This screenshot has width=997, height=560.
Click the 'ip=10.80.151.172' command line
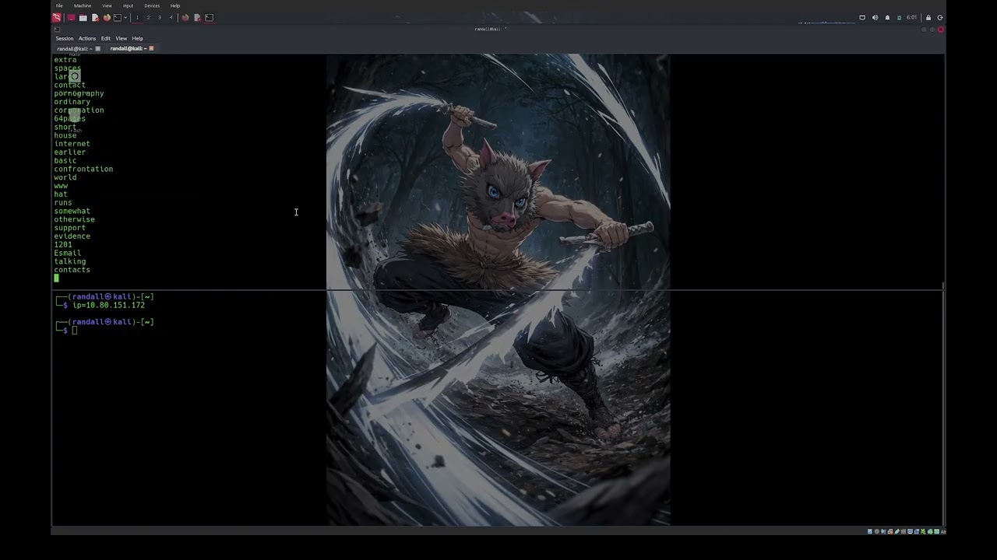click(108, 305)
